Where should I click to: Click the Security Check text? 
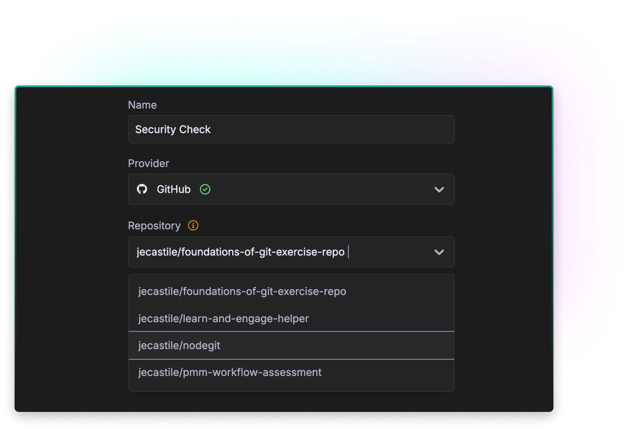pos(173,129)
